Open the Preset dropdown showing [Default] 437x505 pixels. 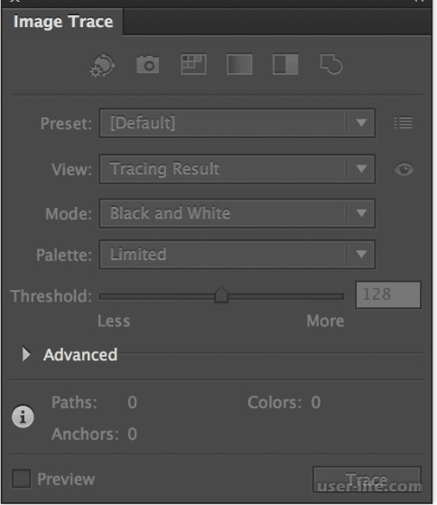tap(237, 123)
